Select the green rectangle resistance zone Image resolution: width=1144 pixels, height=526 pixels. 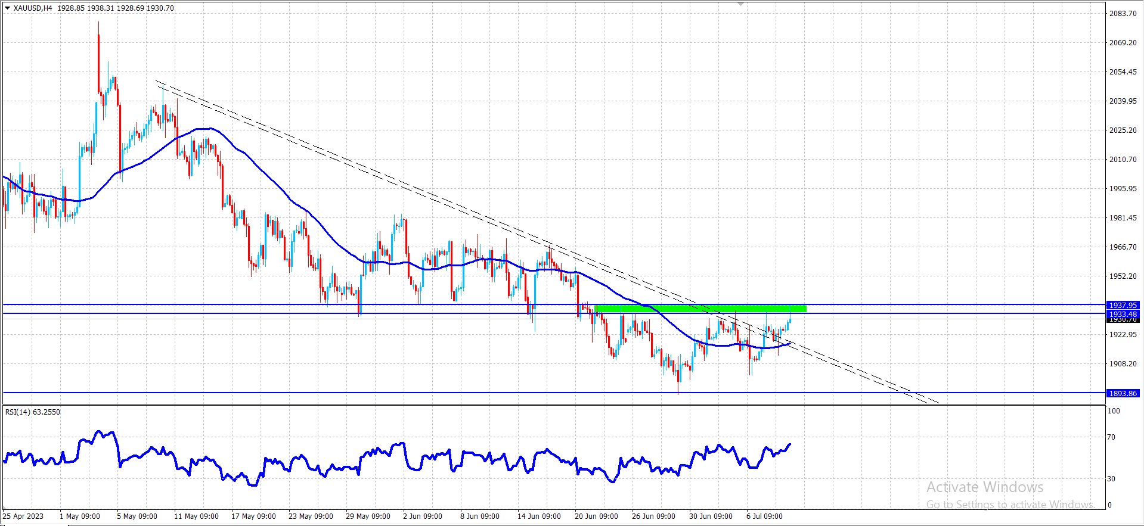(x=700, y=309)
